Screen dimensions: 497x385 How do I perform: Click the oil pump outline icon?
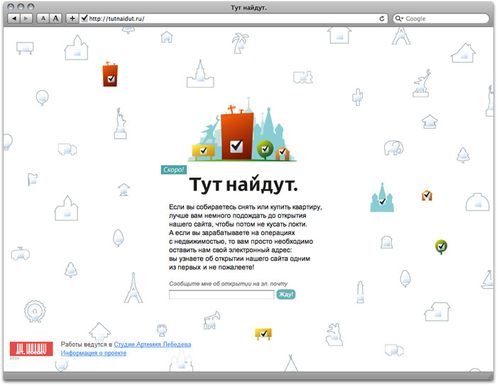pos(212,320)
